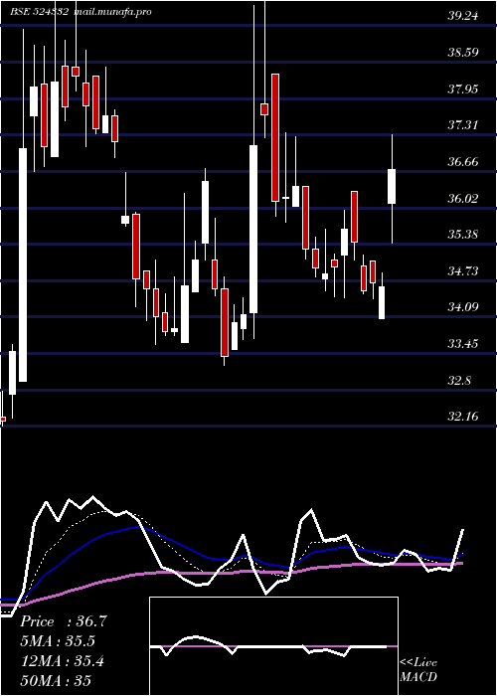Screen dimensions: 497x696
Task: Click the 32.16 price level label
Action: click(x=463, y=417)
